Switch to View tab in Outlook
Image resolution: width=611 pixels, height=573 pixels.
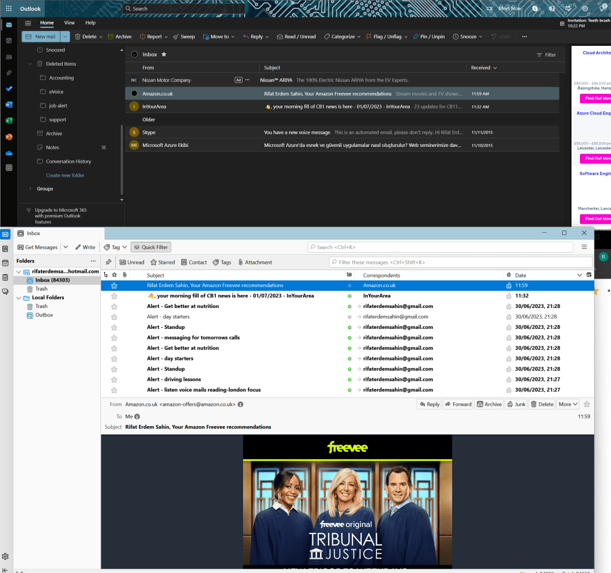click(69, 23)
